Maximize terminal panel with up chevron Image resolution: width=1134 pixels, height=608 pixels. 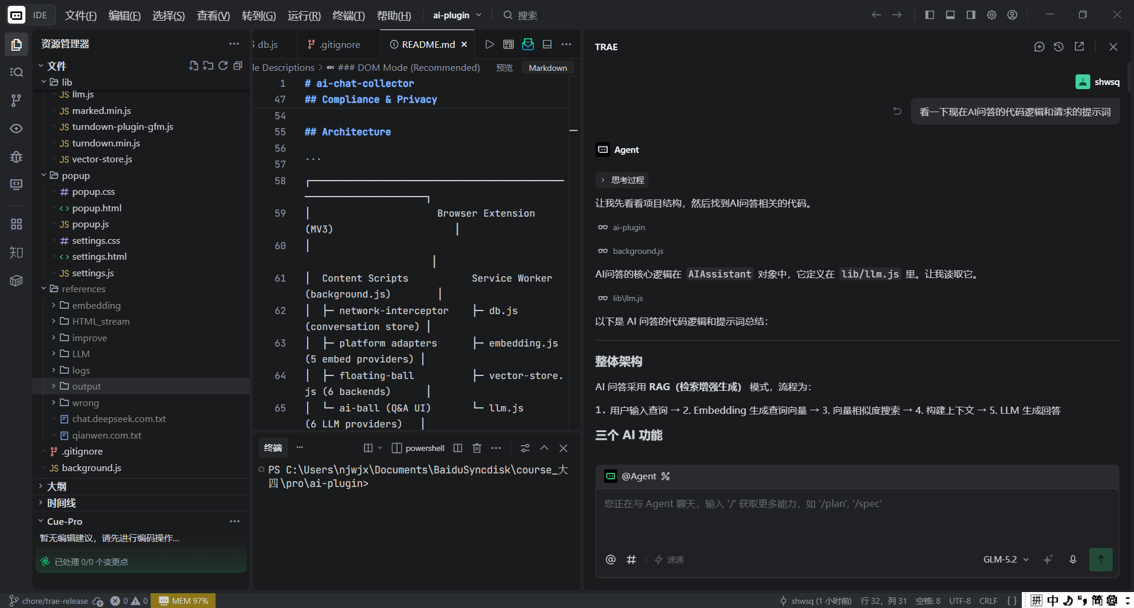[544, 448]
